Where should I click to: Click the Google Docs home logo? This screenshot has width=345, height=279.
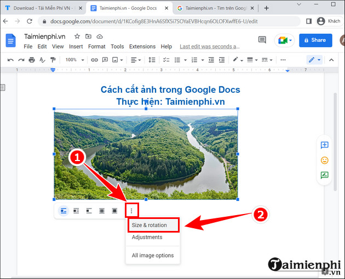coord(10,40)
